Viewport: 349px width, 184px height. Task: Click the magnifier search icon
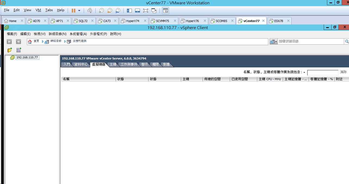pyautogui.click(x=347, y=42)
